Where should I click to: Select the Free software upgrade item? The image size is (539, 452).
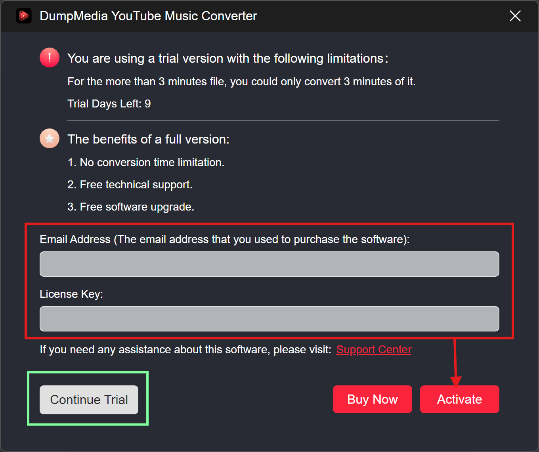pyautogui.click(x=131, y=207)
